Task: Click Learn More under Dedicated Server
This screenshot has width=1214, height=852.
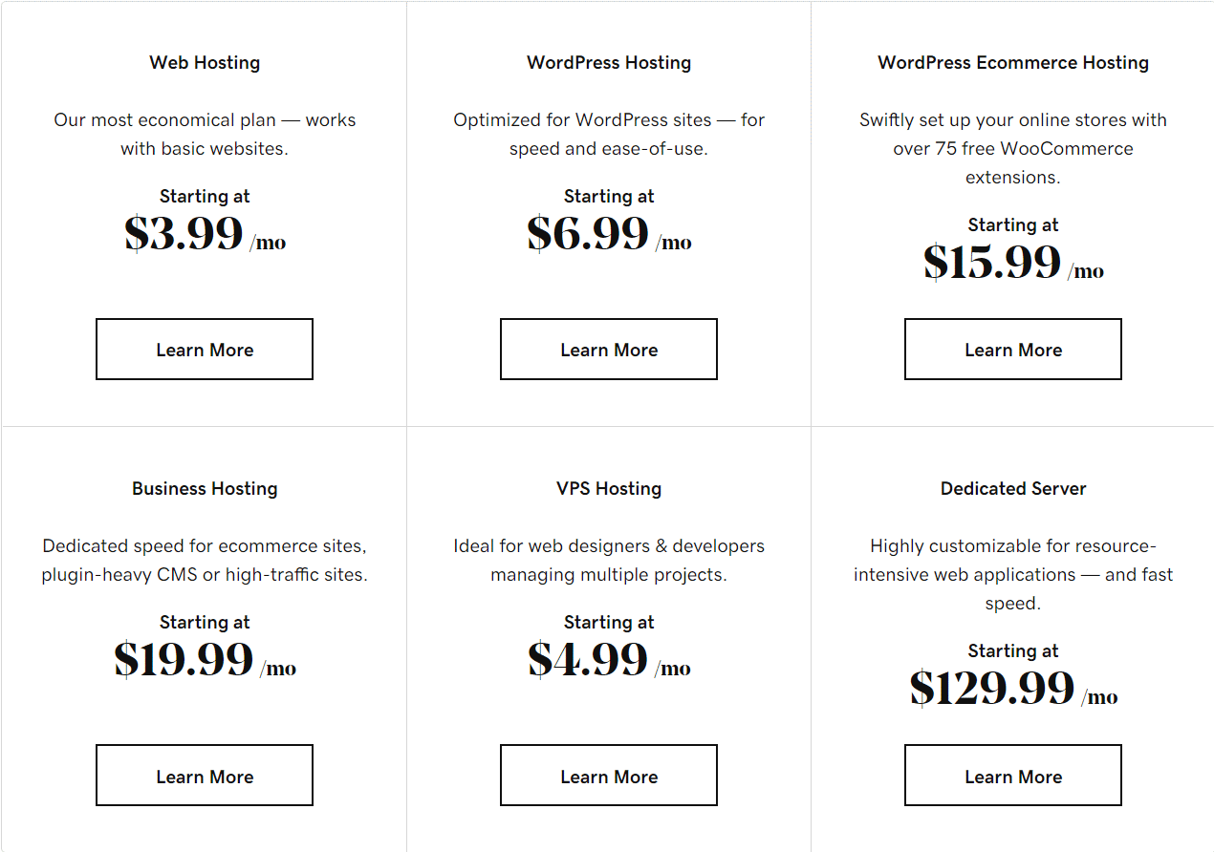Action: tap(1012, 775)
